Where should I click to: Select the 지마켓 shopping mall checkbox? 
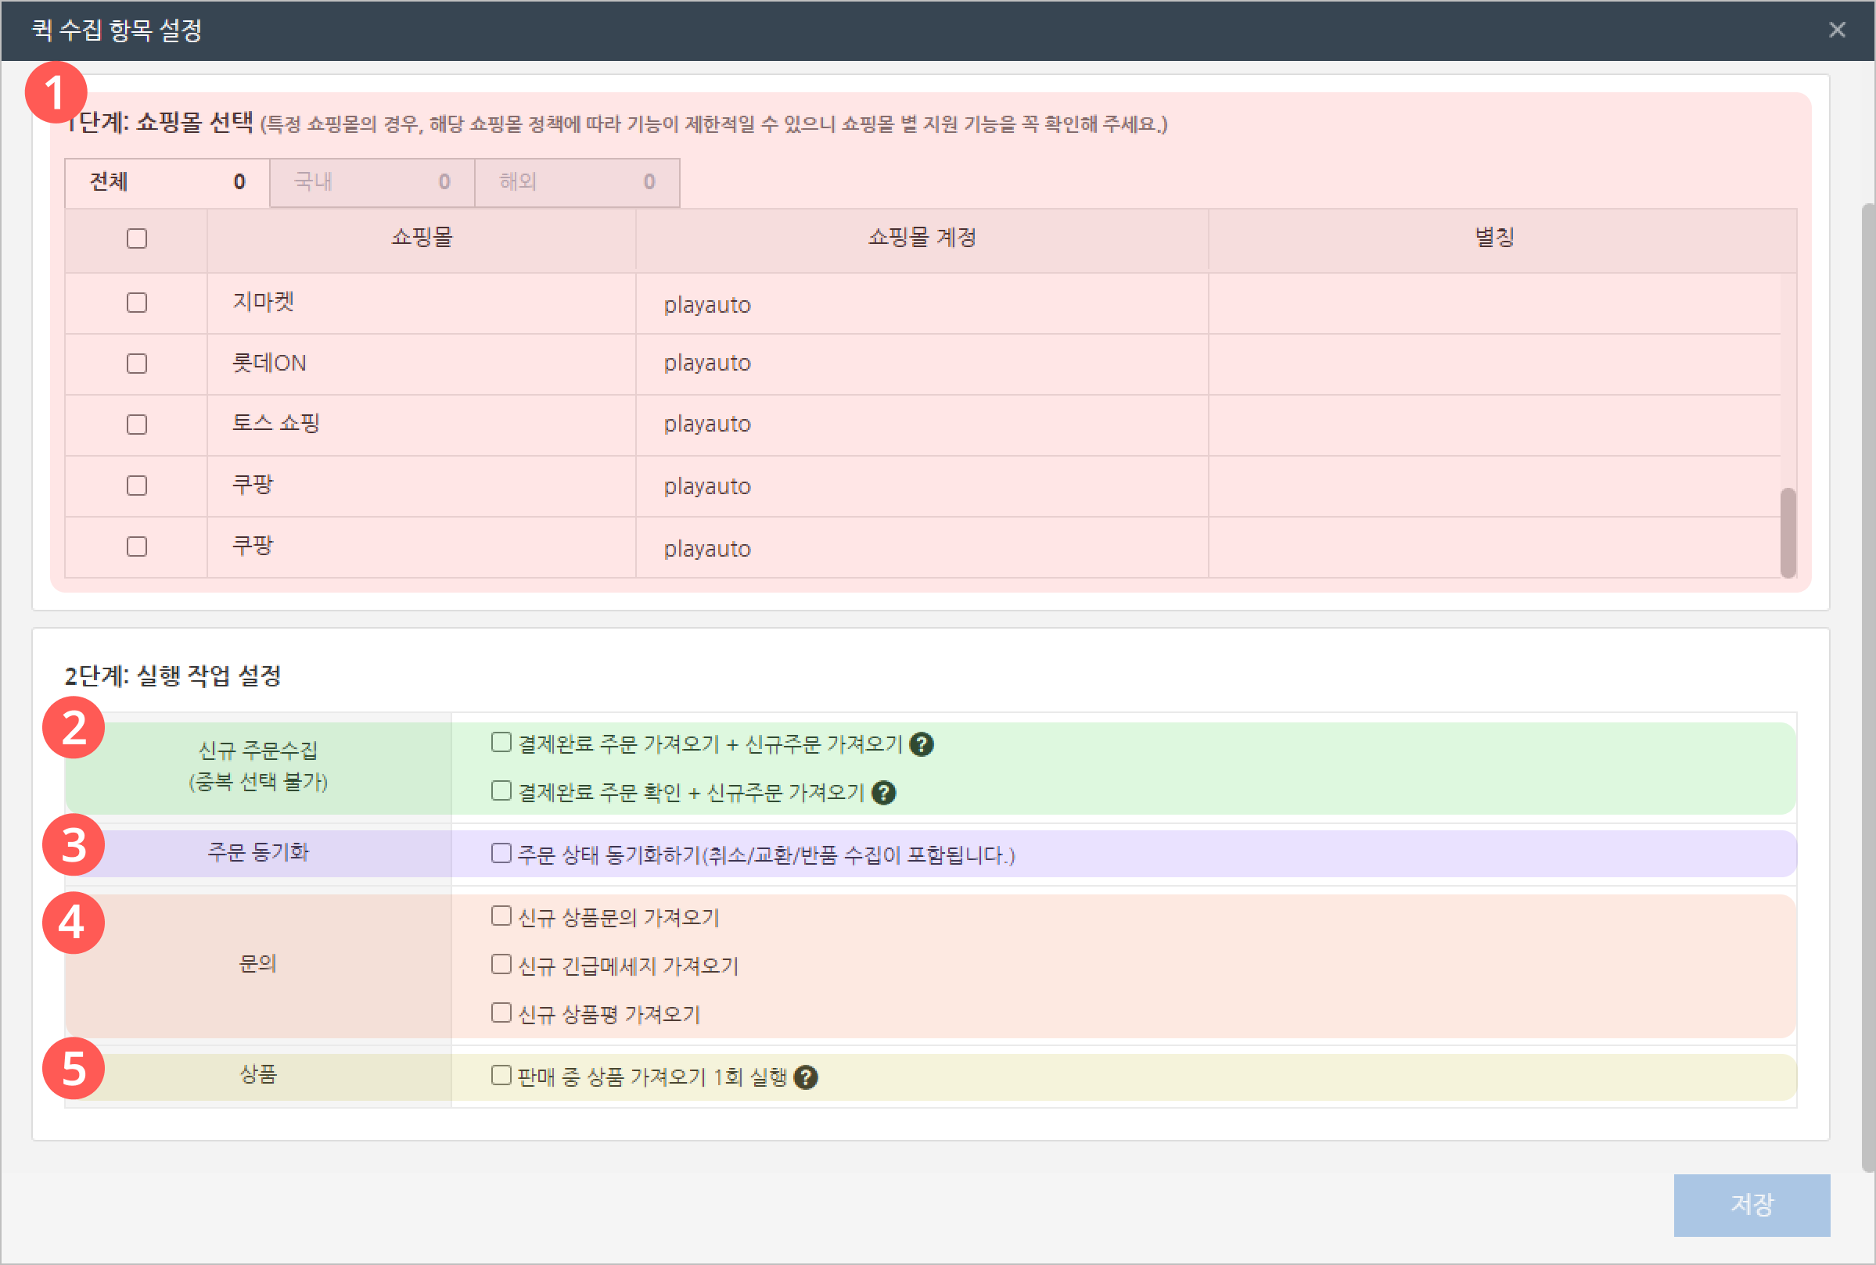tap(136, 303)
